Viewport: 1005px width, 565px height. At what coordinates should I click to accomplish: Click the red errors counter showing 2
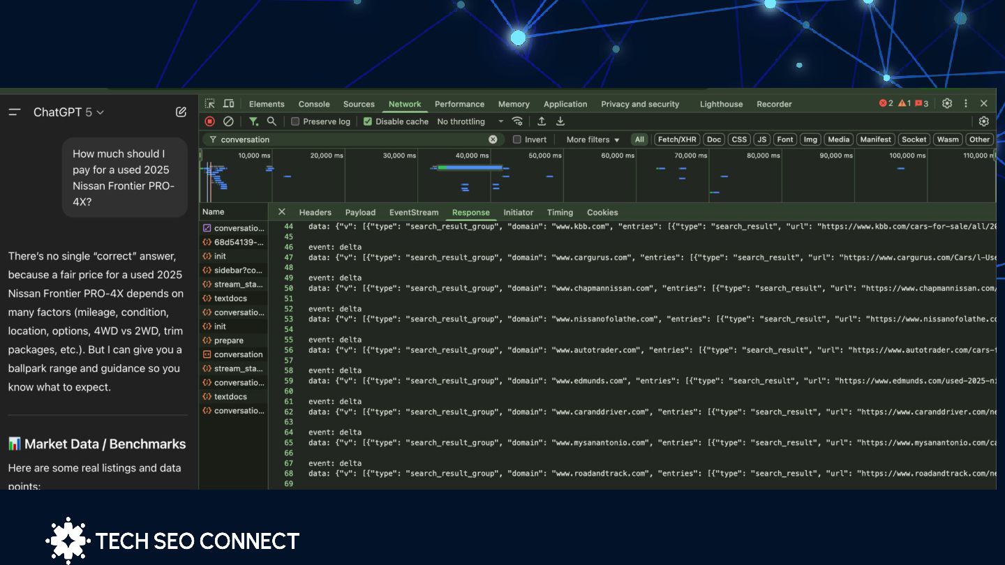886,103
